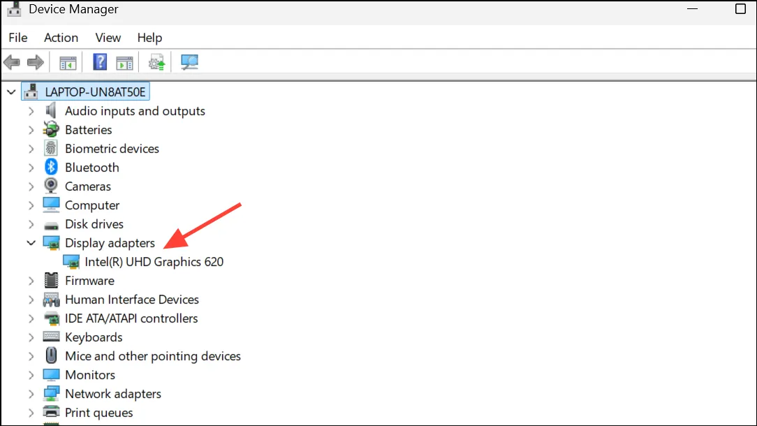Click the Back arrow toolbar button
The width and height of the screenshot is (757, 426).
pos(12,62)
